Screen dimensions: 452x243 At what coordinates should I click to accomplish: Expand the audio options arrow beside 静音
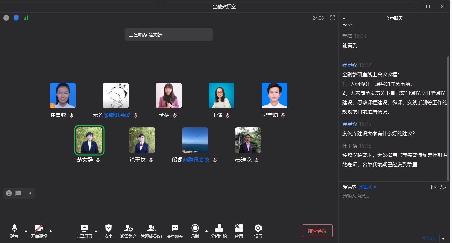(26, 231)
